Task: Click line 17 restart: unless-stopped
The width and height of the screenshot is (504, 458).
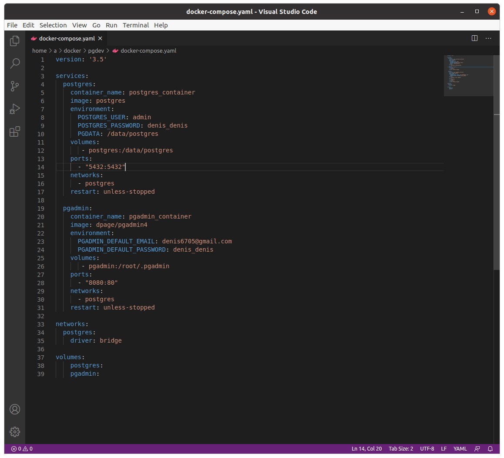Action: click(x=112, y=192)
